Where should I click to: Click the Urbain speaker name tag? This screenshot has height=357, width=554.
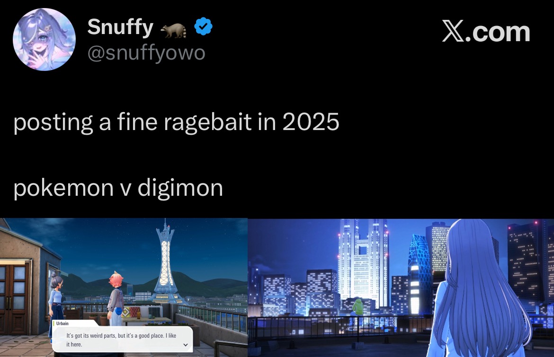pyautogui.click(x=63, y=323)
